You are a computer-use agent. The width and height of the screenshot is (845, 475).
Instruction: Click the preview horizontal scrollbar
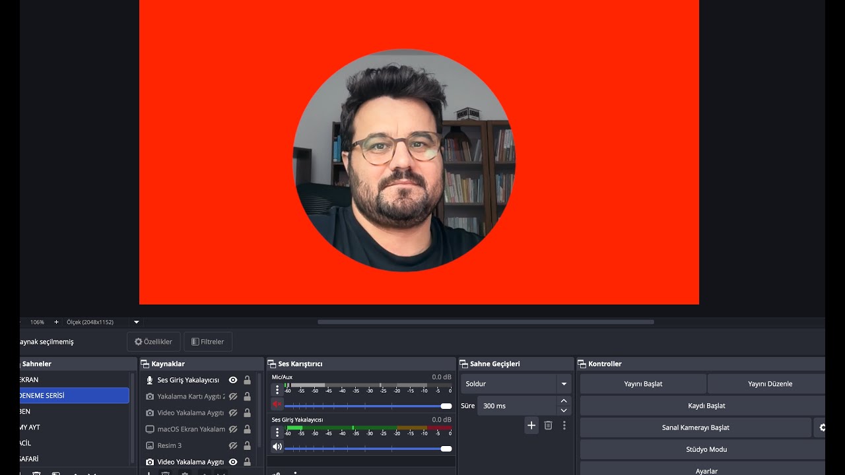point(486,322)
